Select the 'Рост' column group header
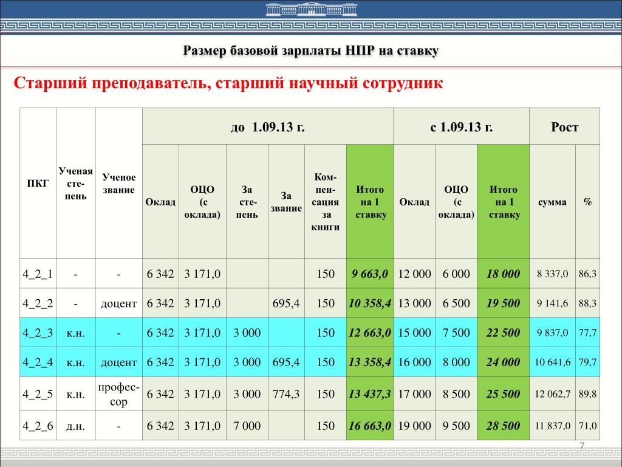The height and width of the screenshot is (467, 622). (x=564, y=126)
